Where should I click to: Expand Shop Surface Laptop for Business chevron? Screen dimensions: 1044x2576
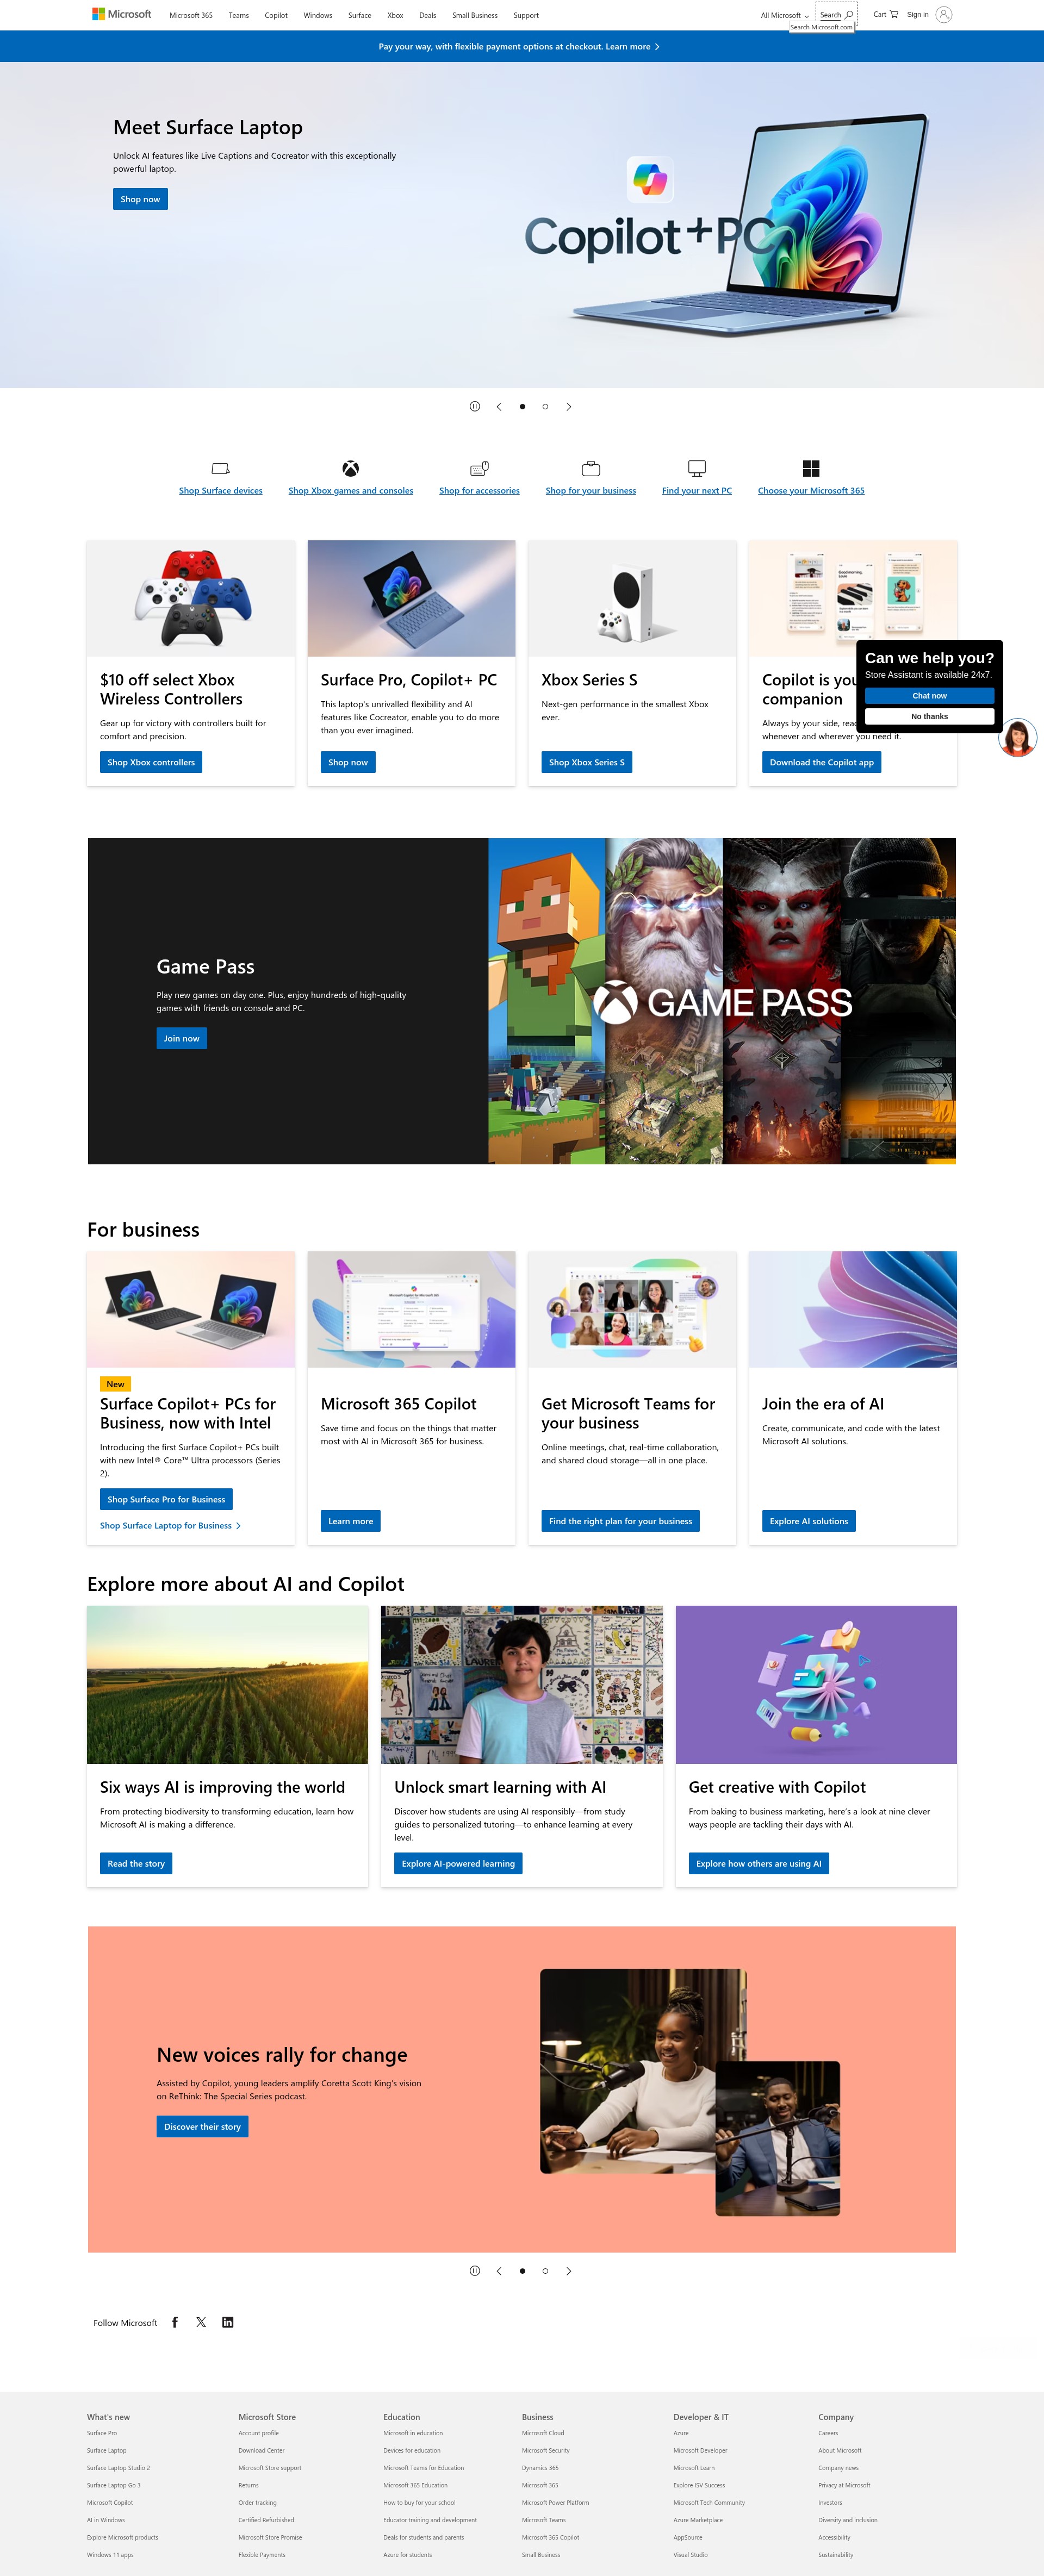239,1525
